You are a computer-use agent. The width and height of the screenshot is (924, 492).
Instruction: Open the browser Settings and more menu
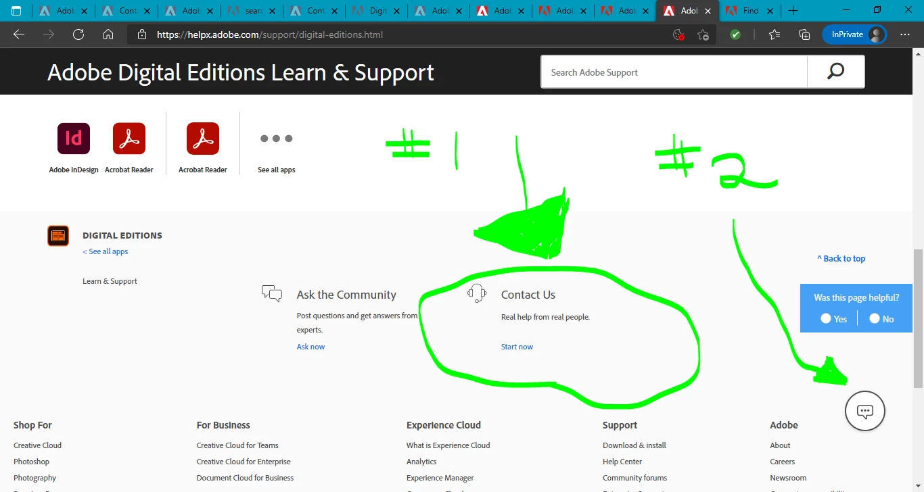click(905, 34)
